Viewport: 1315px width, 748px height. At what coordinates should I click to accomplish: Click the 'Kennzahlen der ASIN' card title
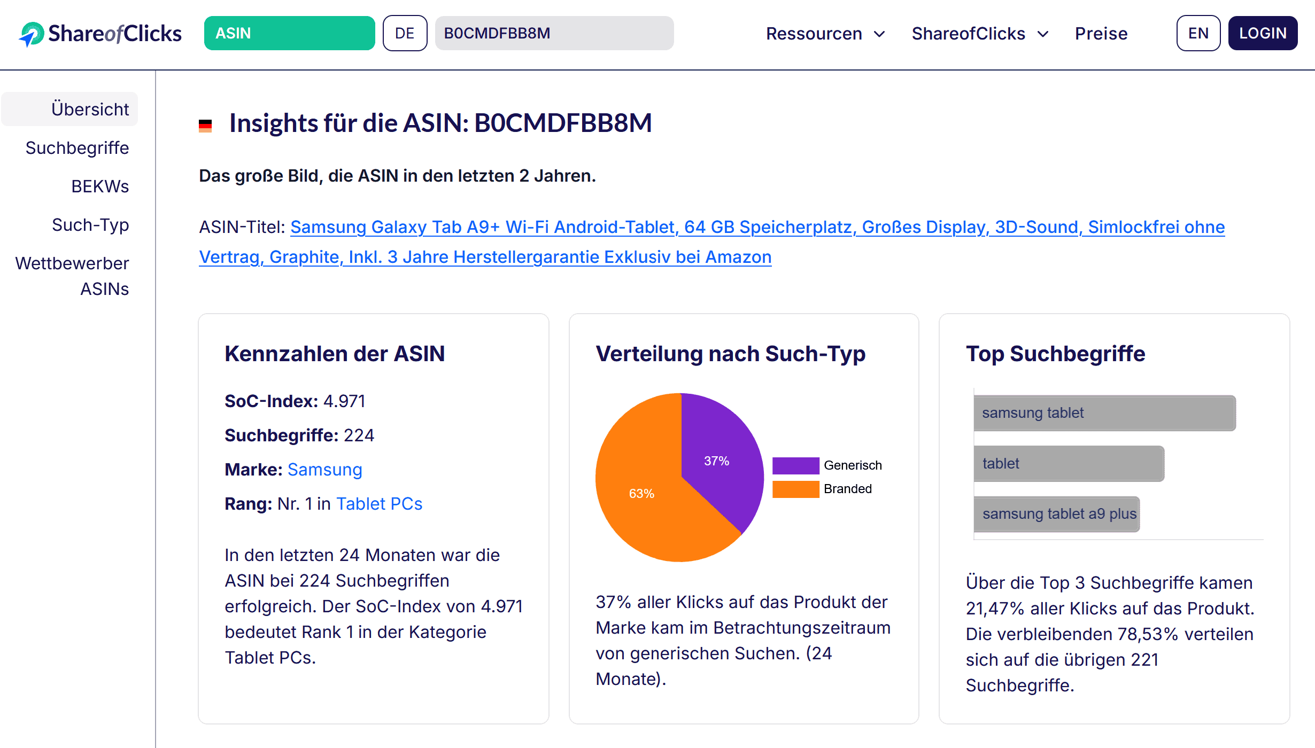click(335, 354)
